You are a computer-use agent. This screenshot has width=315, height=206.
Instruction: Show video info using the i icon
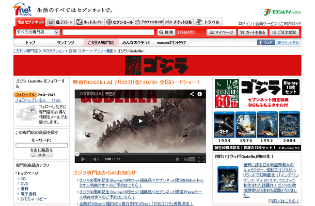tap(199, 94)
